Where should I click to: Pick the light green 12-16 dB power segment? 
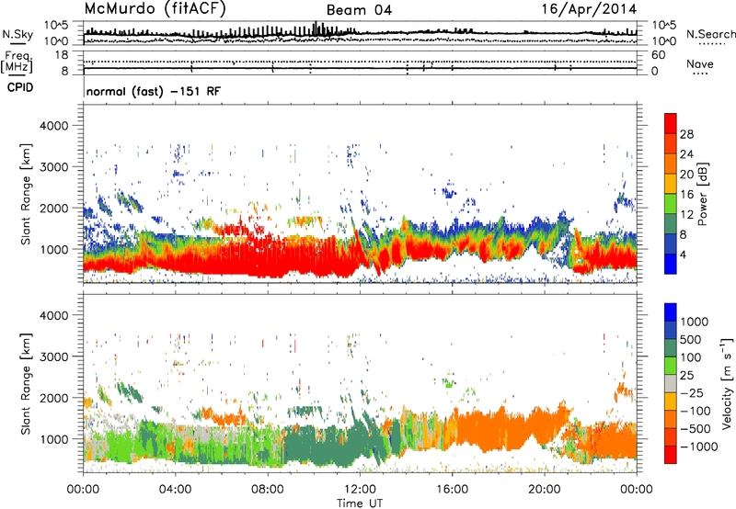click(x=671, y=204)
